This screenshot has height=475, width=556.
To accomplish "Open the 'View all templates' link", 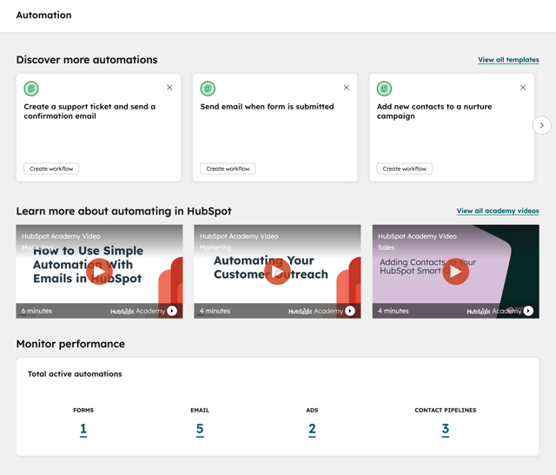I will [x=508, y=60].
